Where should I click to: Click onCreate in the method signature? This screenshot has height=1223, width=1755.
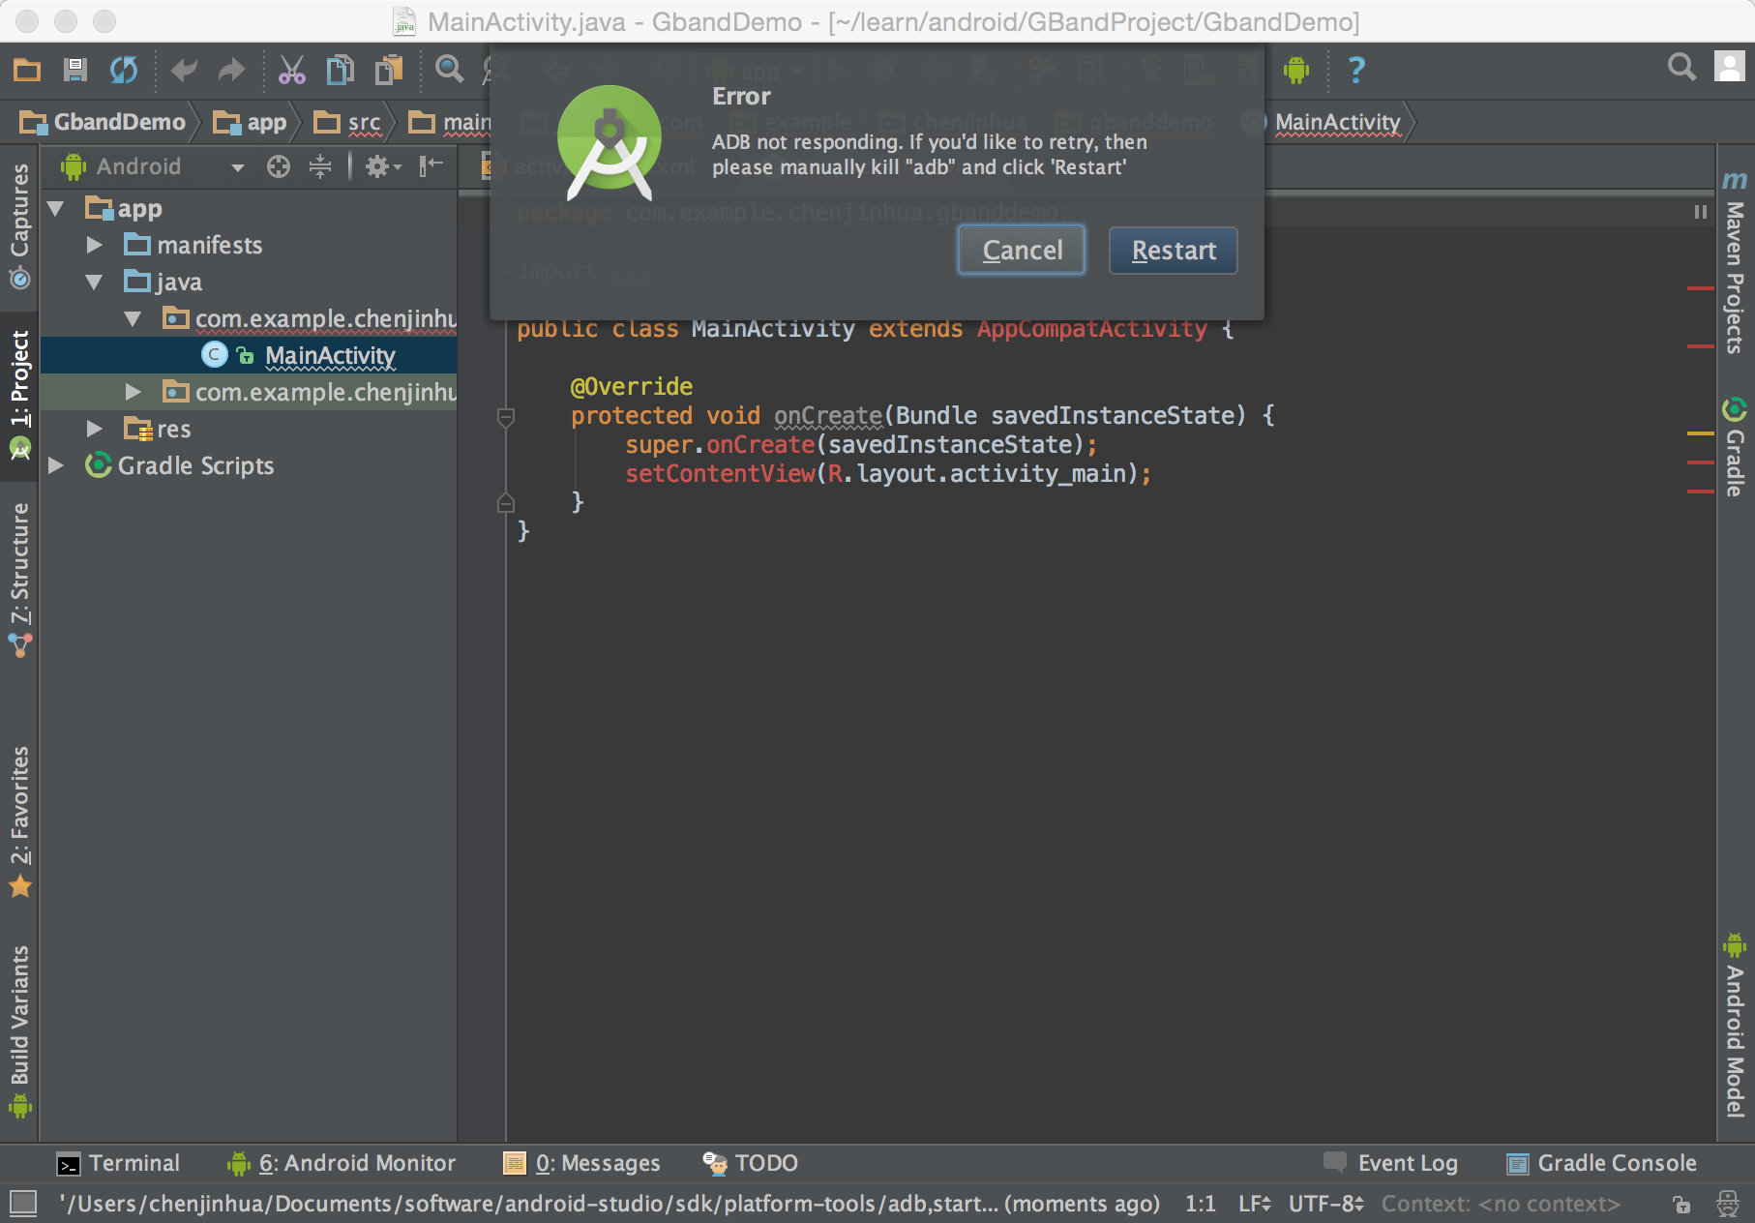click(x=828, y=415)
